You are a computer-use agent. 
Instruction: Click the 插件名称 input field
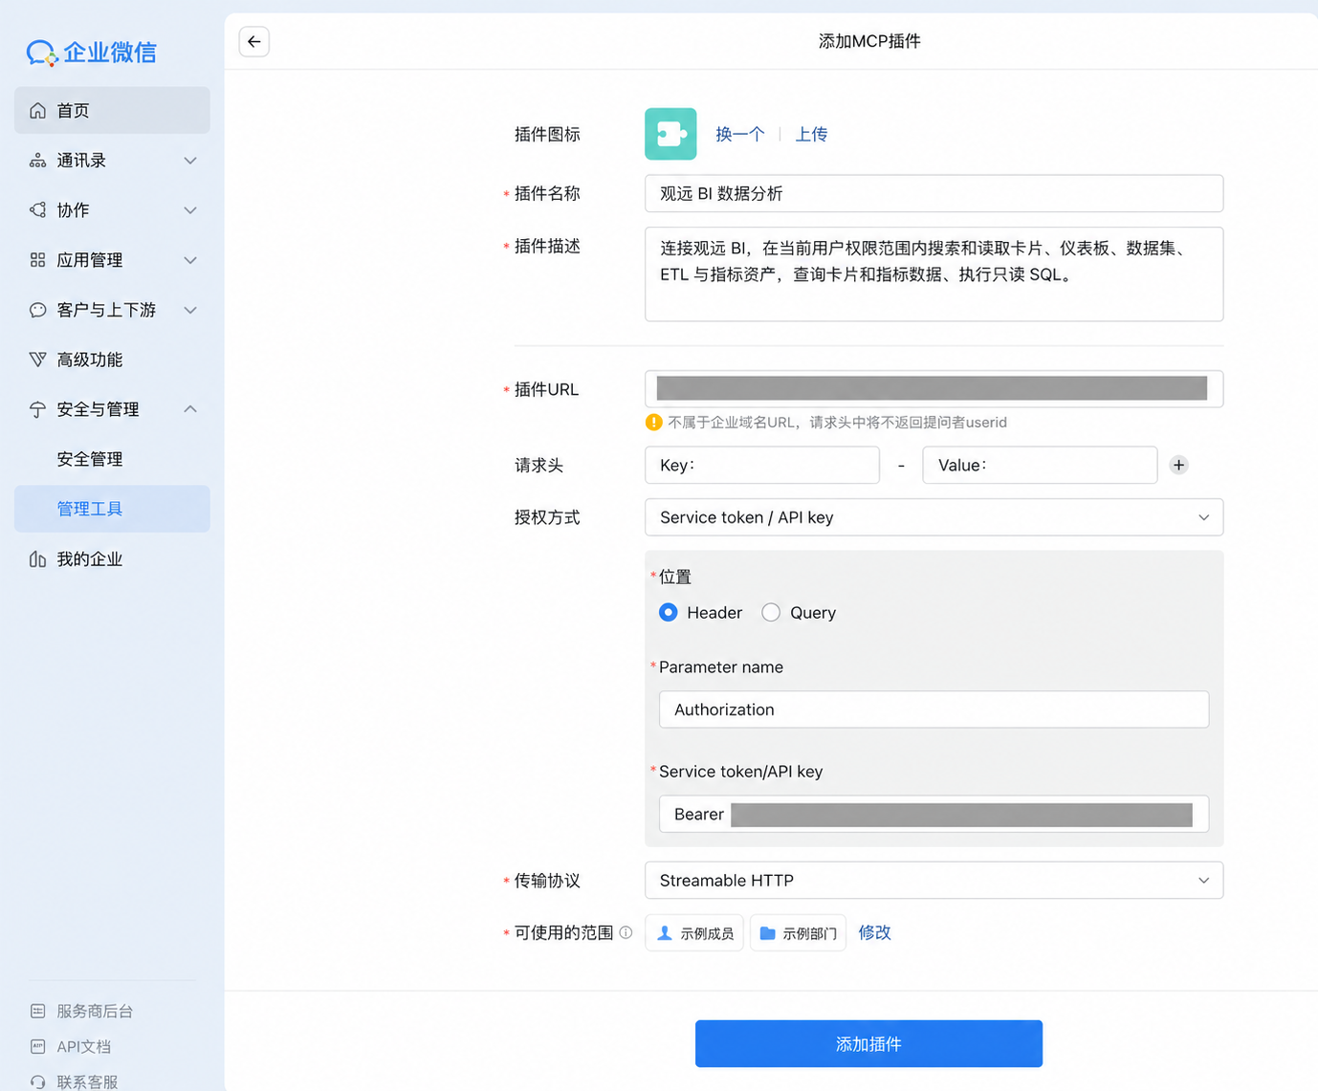(x=934, y=193)
